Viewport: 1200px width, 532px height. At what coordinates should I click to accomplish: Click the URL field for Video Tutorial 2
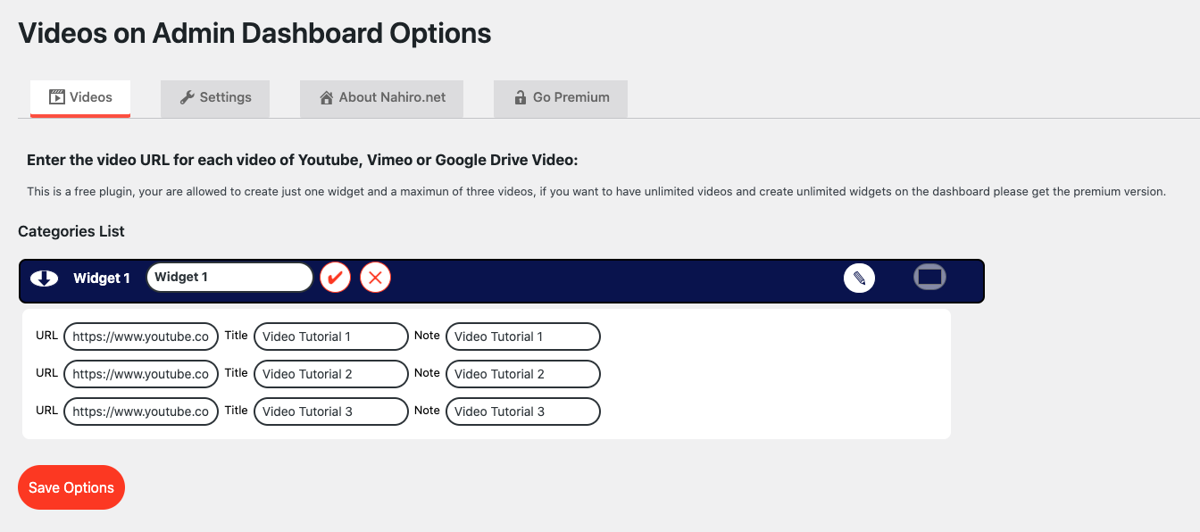(x=141, y=374)
